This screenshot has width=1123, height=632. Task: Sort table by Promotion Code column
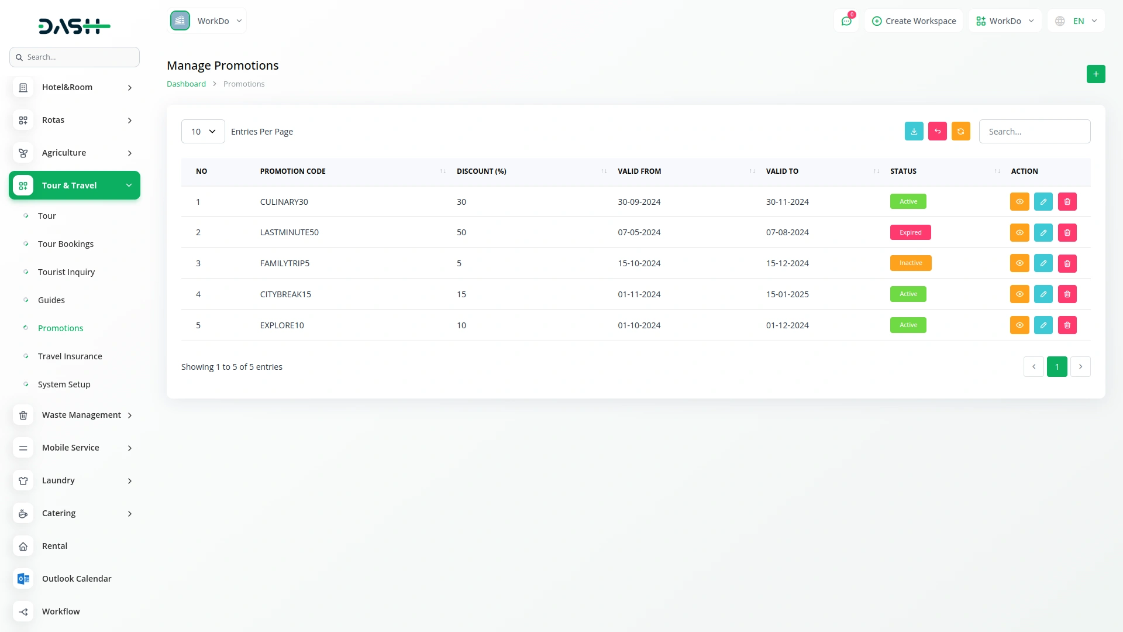(292, 171)
